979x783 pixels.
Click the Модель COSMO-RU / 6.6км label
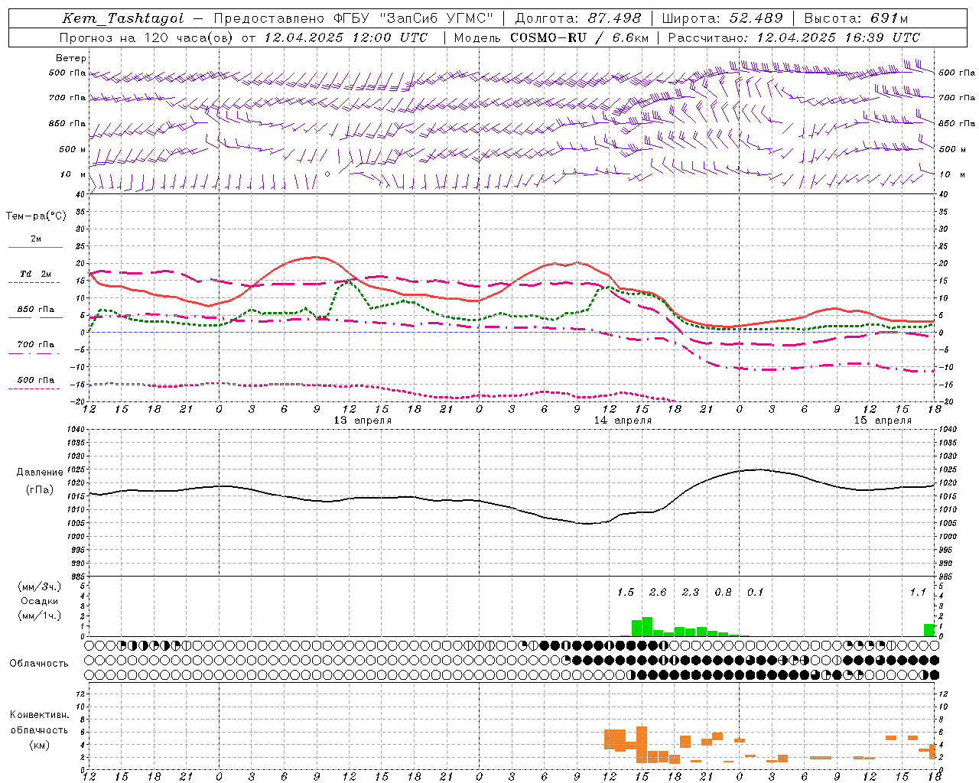[551, 37]
